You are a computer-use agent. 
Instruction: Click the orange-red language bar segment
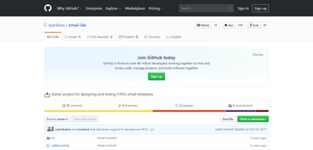coord(189,111)
